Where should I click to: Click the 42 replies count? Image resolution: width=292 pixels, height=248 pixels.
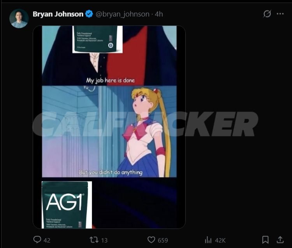47,240
